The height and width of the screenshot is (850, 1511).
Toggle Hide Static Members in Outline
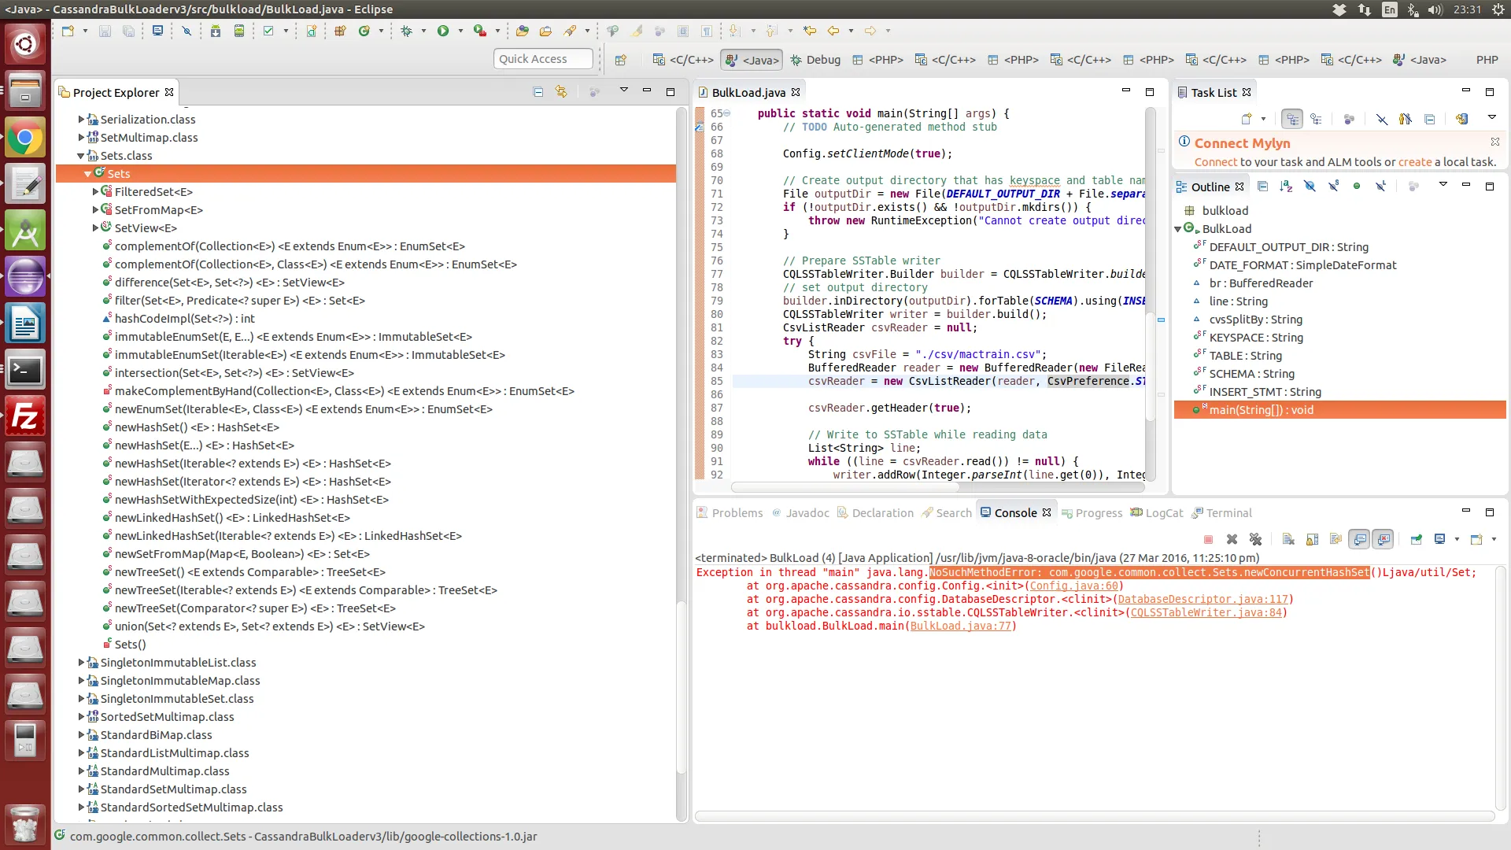(1333, 187)
